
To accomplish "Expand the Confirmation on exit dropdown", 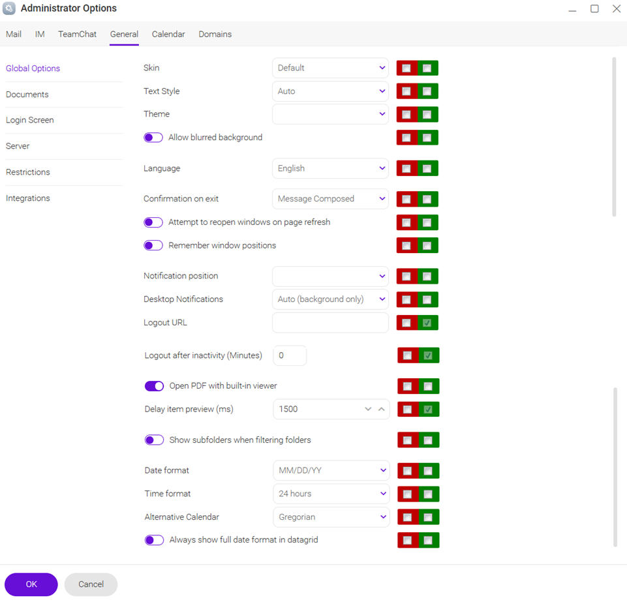I will coord(330,199).
